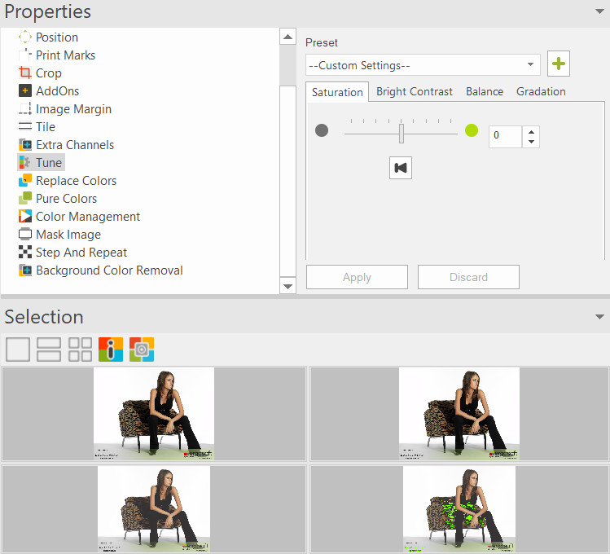610x554 pixels.
Task: Click the AddOns plus icon
Action: tap(25, 90)
